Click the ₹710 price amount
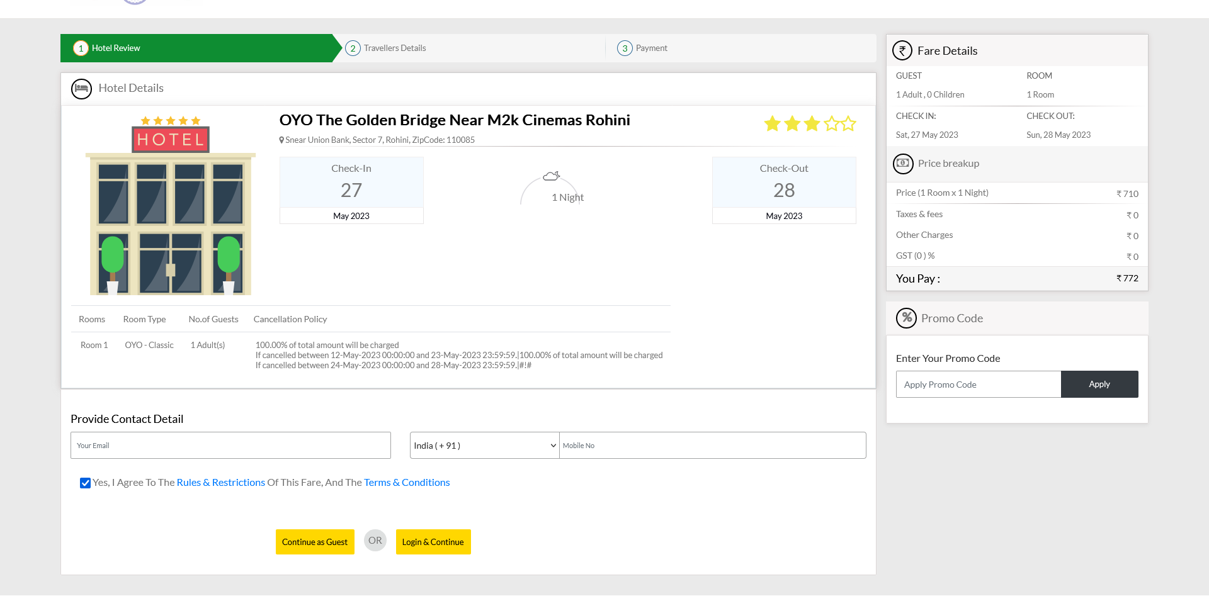Viewport: 1209px width, 596px height. 1127,194
